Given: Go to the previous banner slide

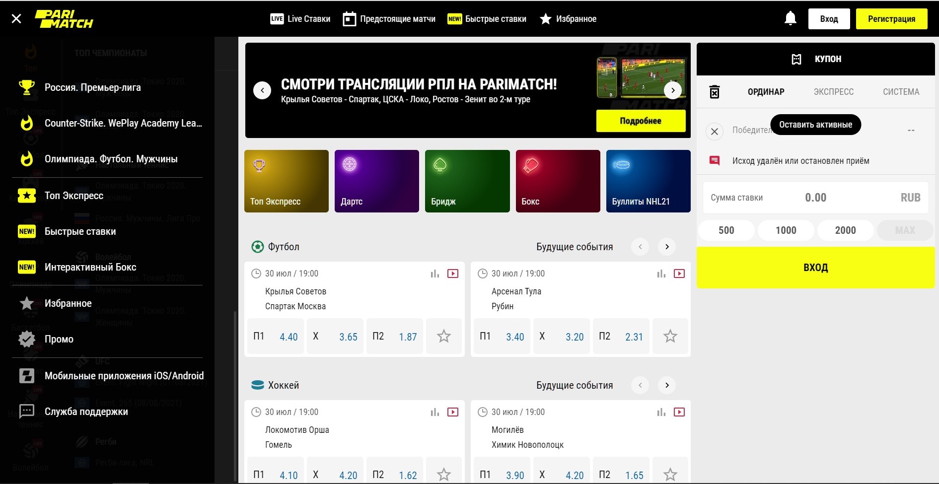Looking at the screenshot, I should pyautogui.click(x=262, y=90).
